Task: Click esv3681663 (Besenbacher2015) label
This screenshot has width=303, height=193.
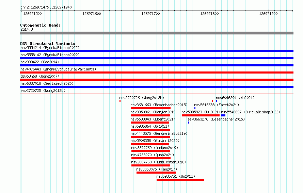Action: 159,105
